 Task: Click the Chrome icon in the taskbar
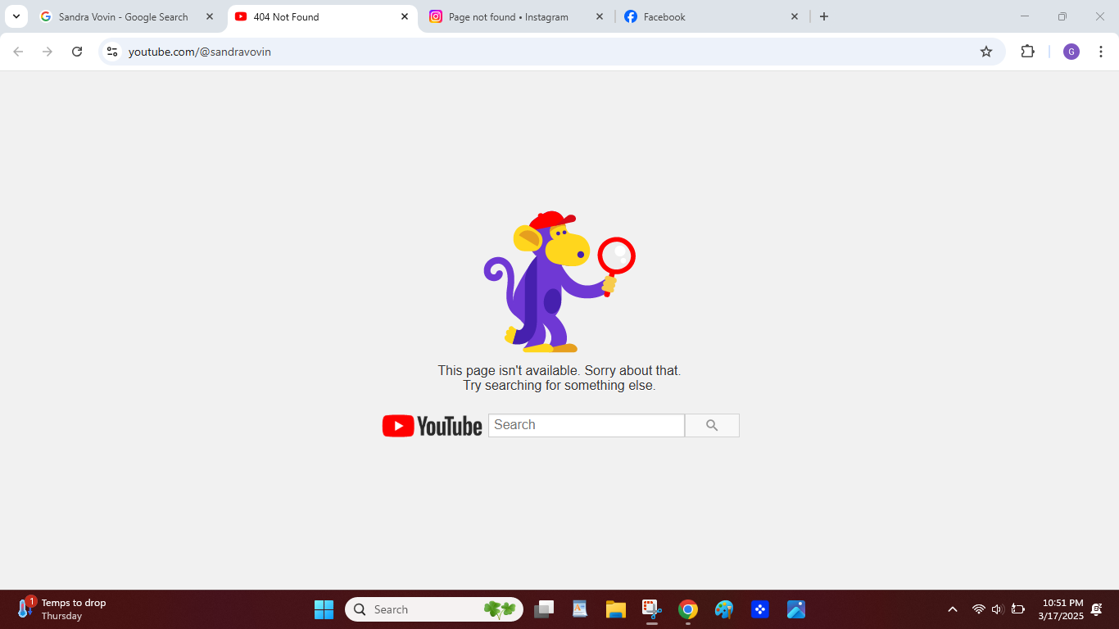click(x=688, y=609)
